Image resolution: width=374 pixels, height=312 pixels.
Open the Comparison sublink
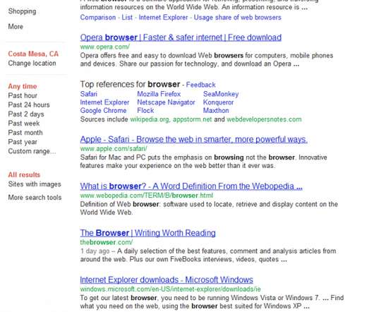coord(98,18)
